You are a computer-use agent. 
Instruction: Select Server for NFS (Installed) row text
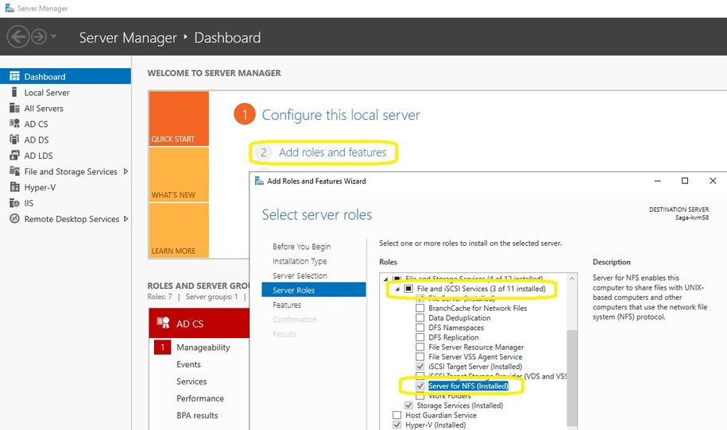tap(468, 386)
